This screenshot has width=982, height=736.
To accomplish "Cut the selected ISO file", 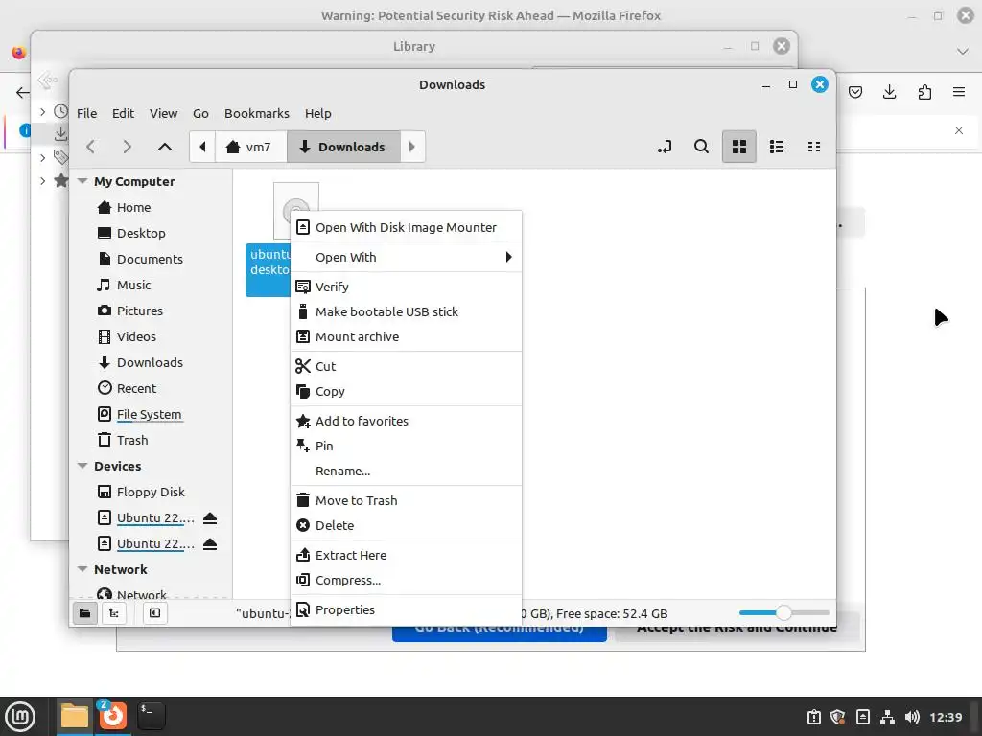I will 406,366.
